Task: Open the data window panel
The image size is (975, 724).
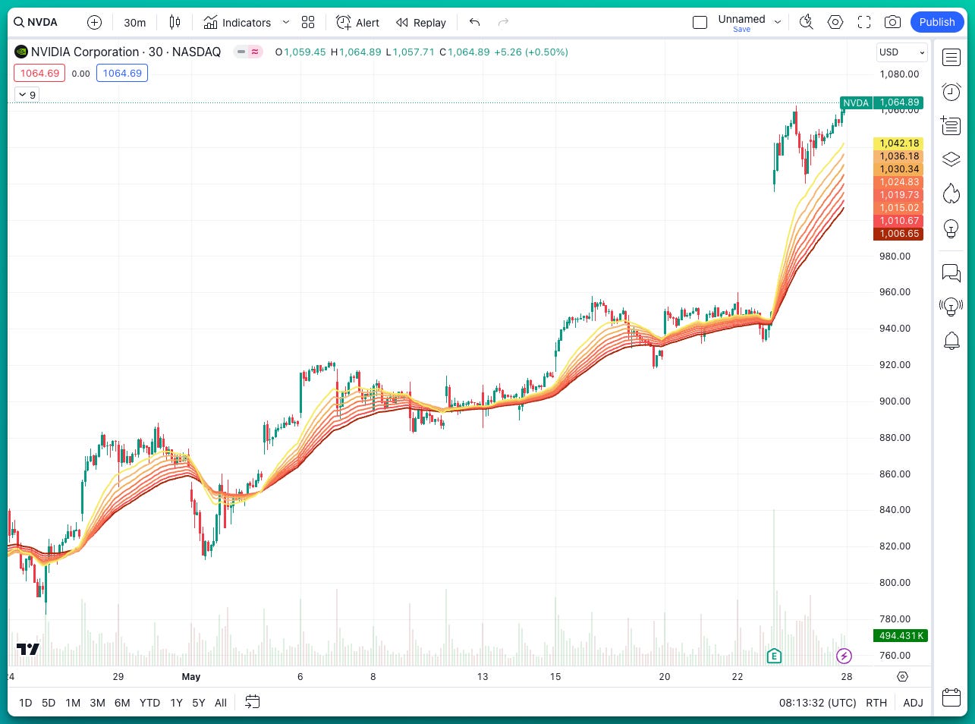Action: click(x=951, y=125)
